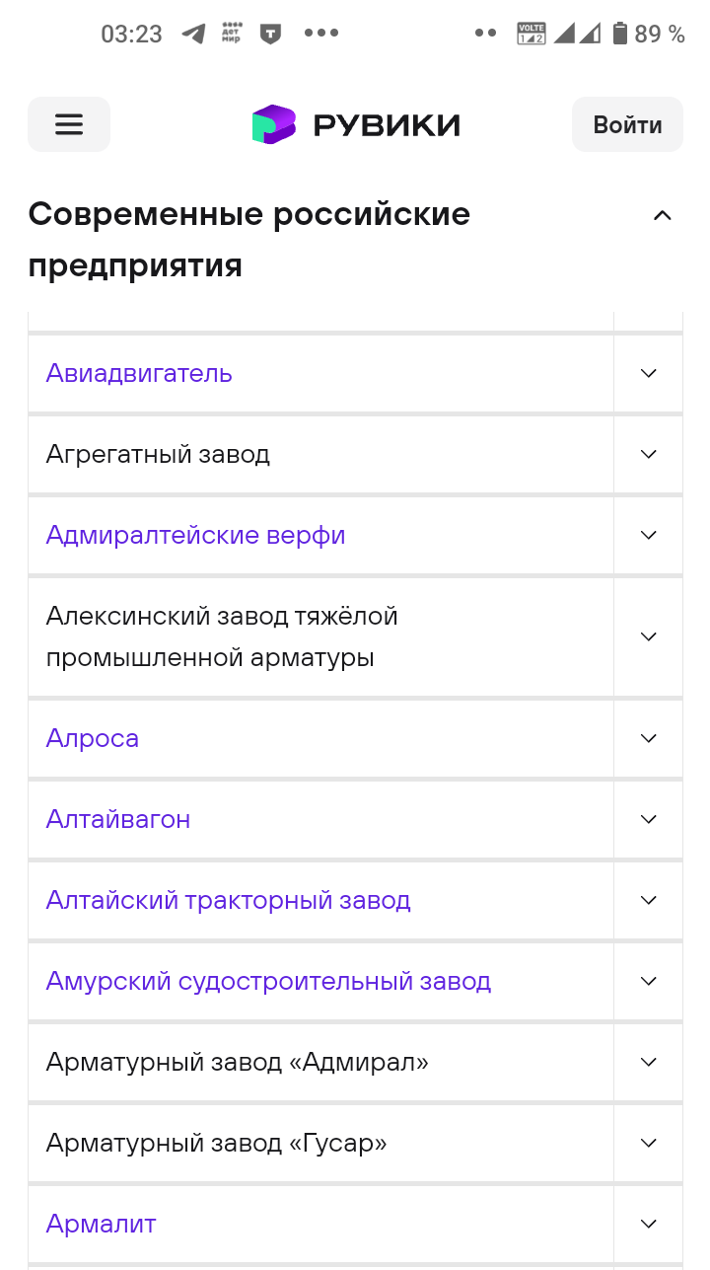
Task: Collapse Современные российские предприятия section
Action: (663, 215)
